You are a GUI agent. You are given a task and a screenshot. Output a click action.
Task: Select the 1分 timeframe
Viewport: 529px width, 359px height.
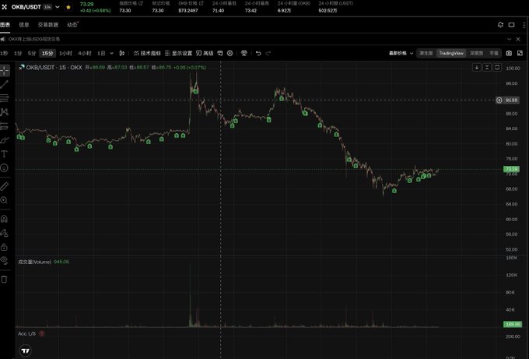tap(18, 54)
